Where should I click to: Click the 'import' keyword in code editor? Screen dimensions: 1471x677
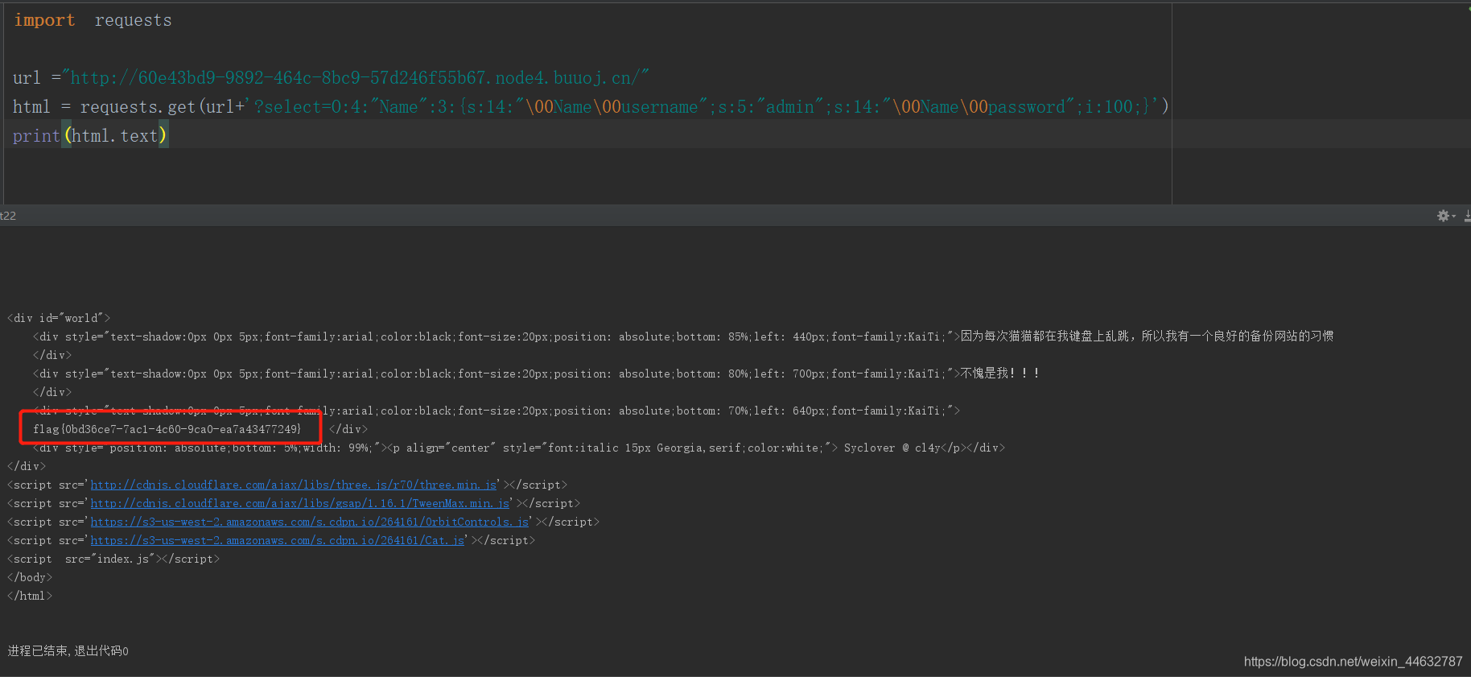pos(44,20)
